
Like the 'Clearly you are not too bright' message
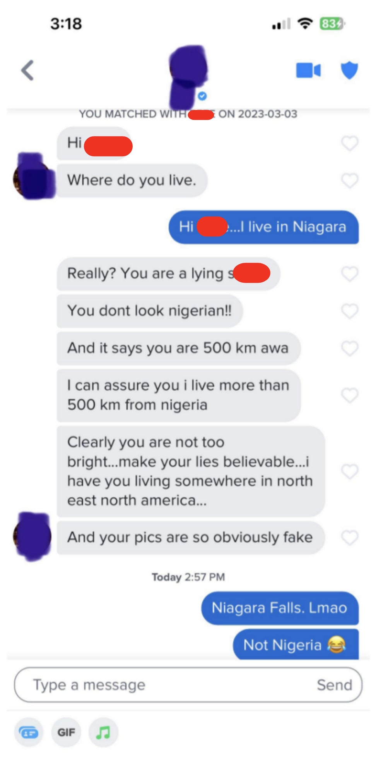(x=350, y=471)
